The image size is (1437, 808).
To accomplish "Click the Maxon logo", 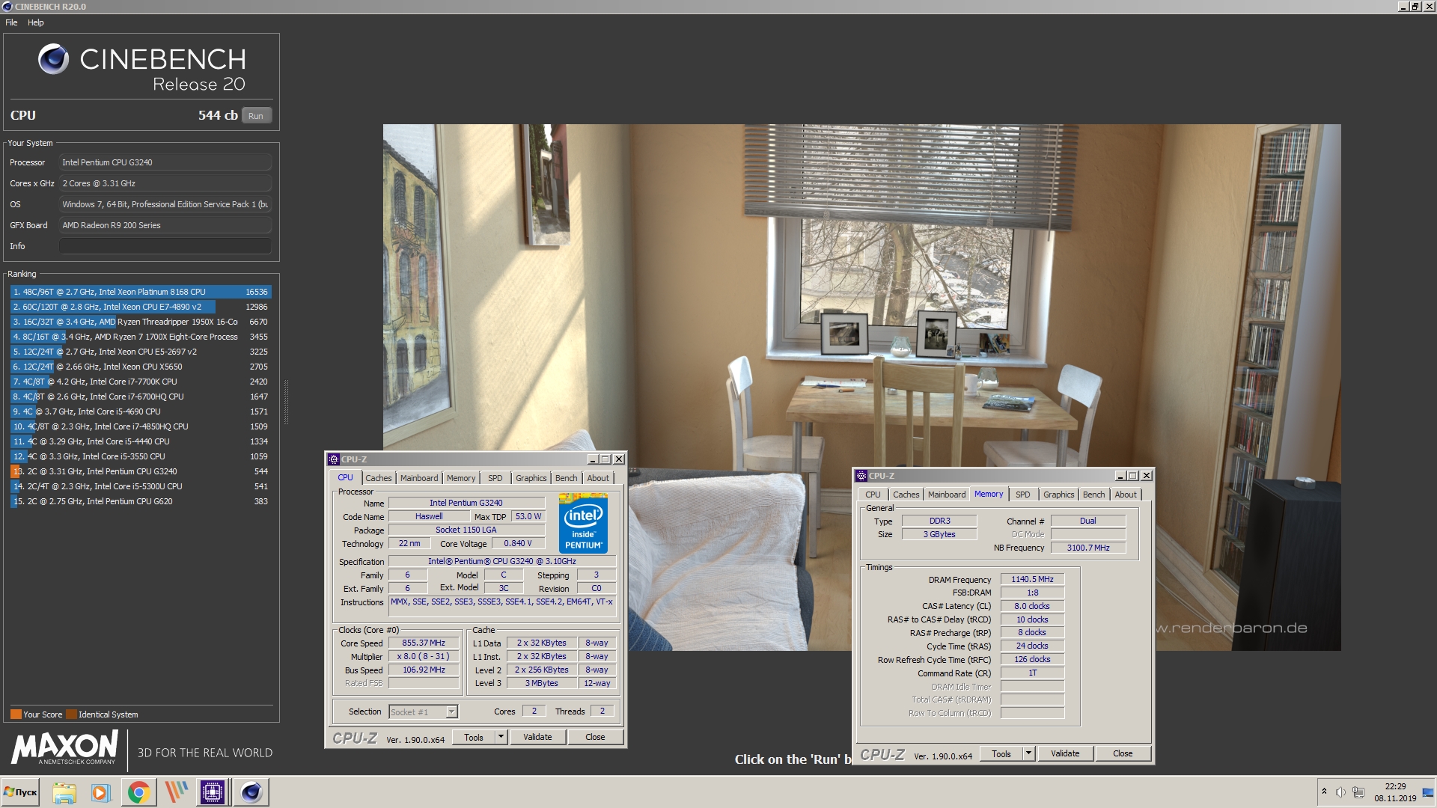I will (64, 747).
